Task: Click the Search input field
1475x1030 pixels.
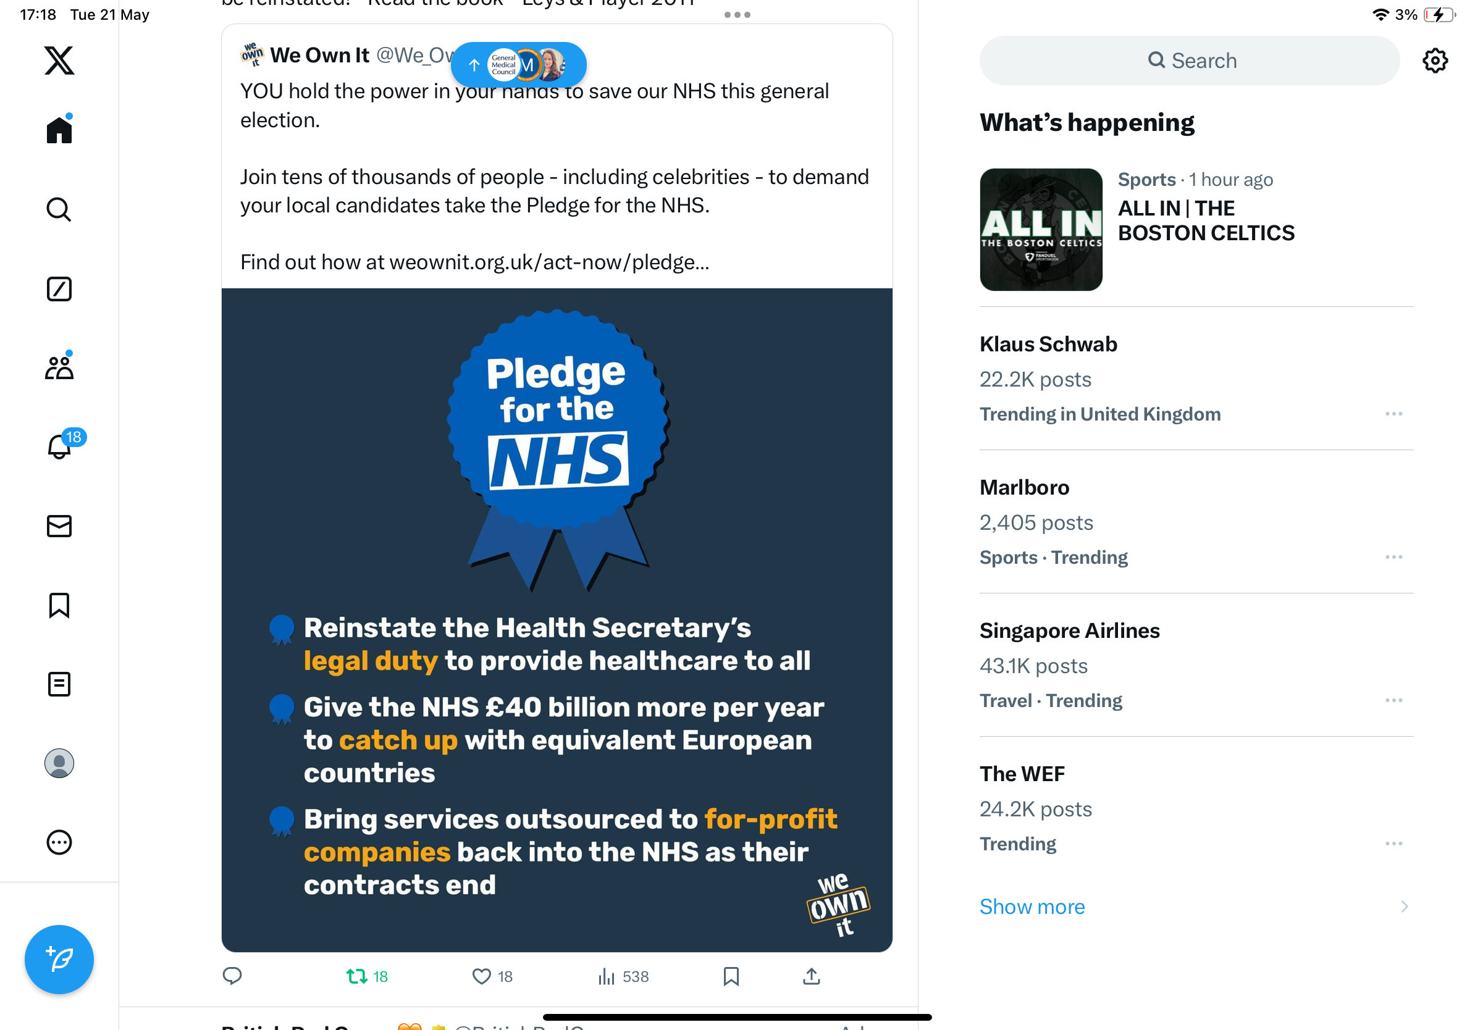Action: (1189, 61)
